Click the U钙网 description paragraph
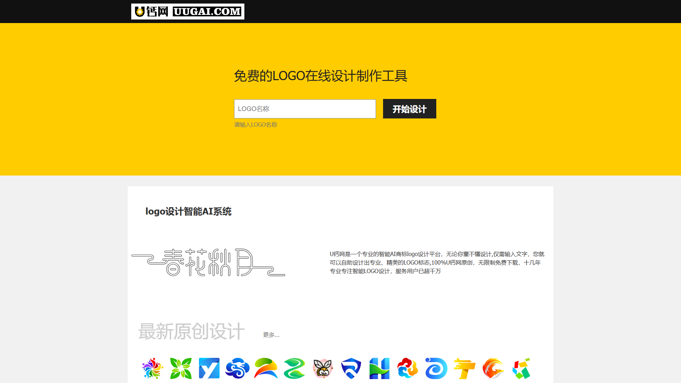 tap(437, 262)
